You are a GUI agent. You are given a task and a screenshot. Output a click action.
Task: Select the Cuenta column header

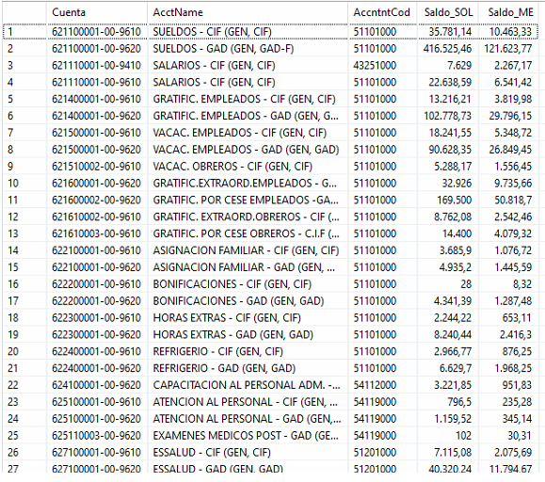[x=97, y=12]
